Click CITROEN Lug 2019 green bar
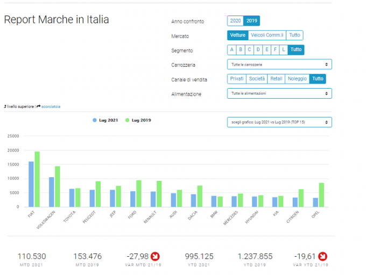Screen dimensions: 366x275 (x=301, y=198)
